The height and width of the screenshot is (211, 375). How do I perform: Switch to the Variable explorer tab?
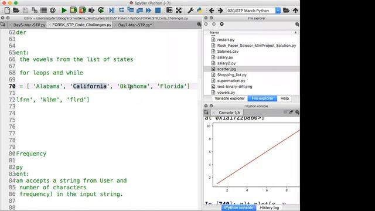(229, 98)
